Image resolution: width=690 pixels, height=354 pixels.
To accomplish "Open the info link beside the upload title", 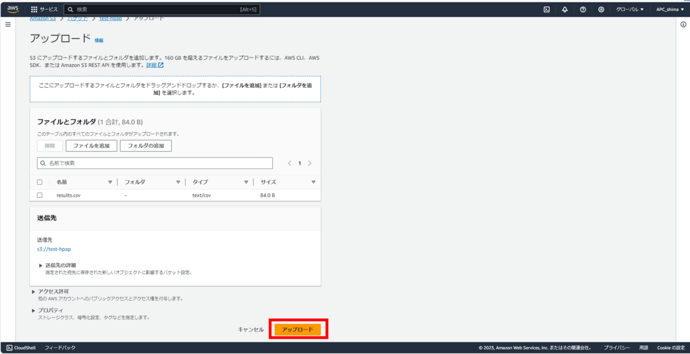I will [x=99, y=41].
